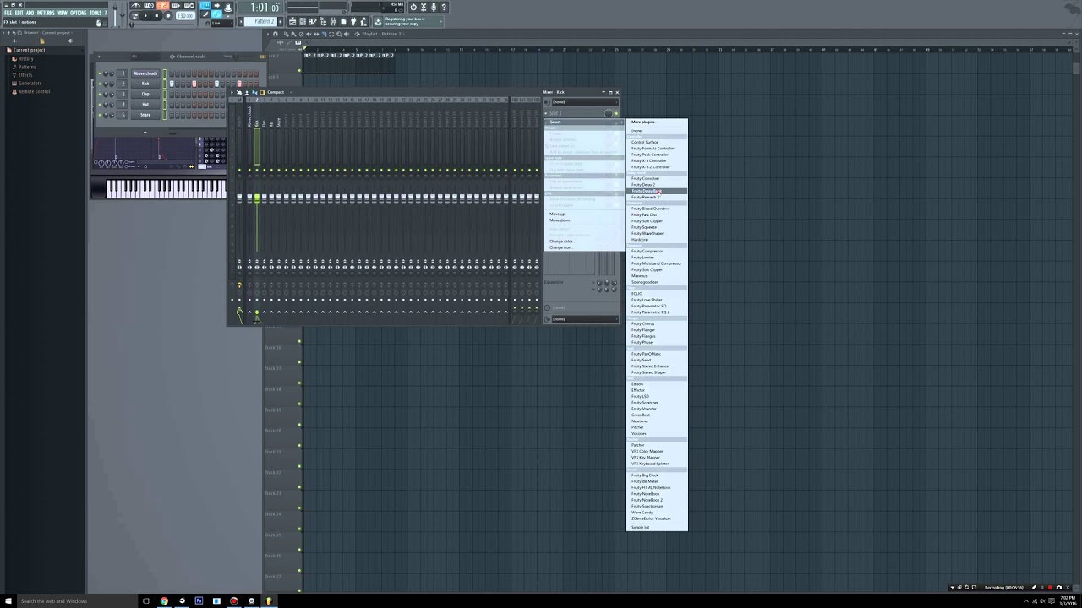Click the microphone icon in top toolbar
Viewport: 1082px width, 608px height.
[x=434, y=7]
